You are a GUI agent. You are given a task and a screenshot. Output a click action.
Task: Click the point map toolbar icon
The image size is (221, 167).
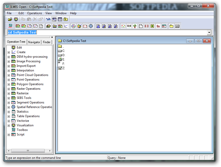35,26
